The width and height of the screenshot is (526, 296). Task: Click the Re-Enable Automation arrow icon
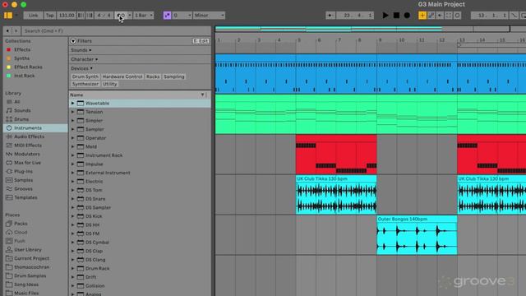[x=440, y=15]
